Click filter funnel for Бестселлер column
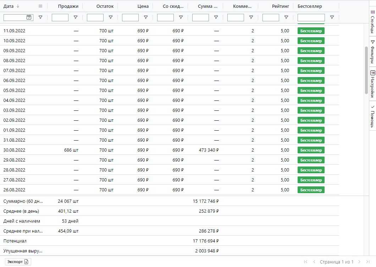The image size is (376, 267). point(332,17)
